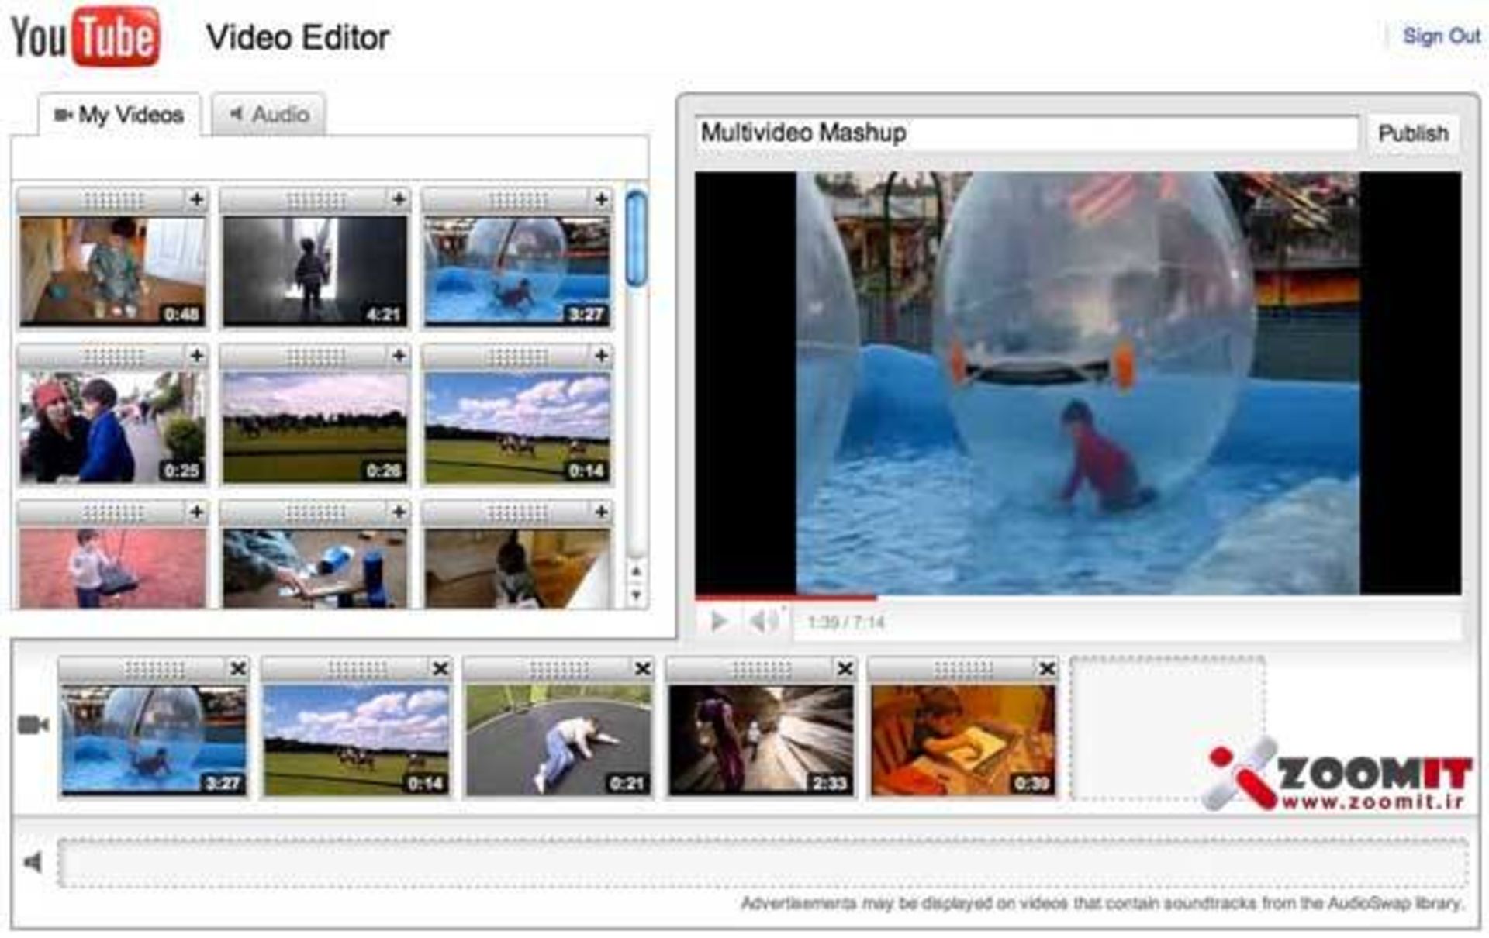Click the Sign Out link

coord(1441,36)
